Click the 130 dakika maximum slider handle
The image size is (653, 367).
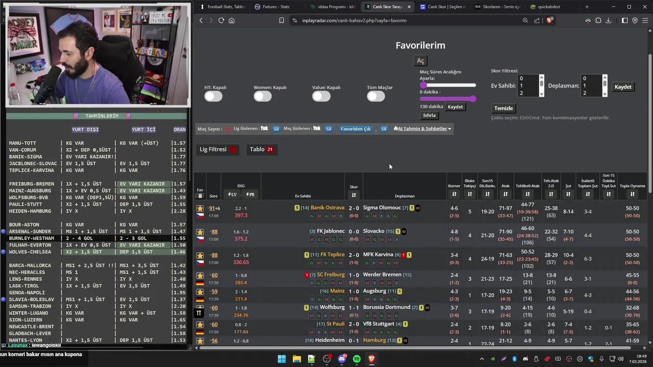tap(473, 98)
